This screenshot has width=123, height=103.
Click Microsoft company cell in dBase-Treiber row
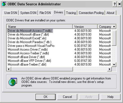click(105, 64)
